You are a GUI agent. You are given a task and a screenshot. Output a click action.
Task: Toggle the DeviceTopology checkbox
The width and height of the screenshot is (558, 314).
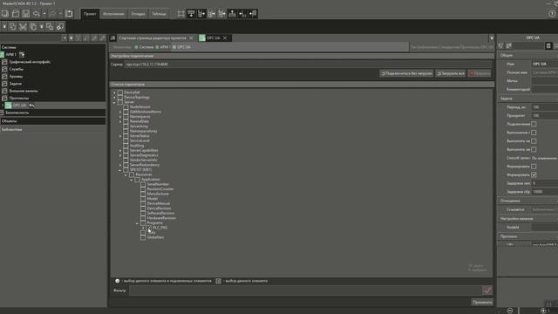pyautogui.click(x=120, y=97)
